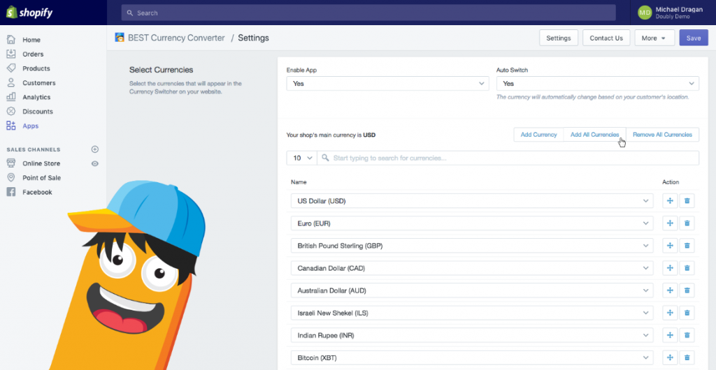Open Customers in sidebar
This screenshot has height=370, width=716.
coord(39,83)
